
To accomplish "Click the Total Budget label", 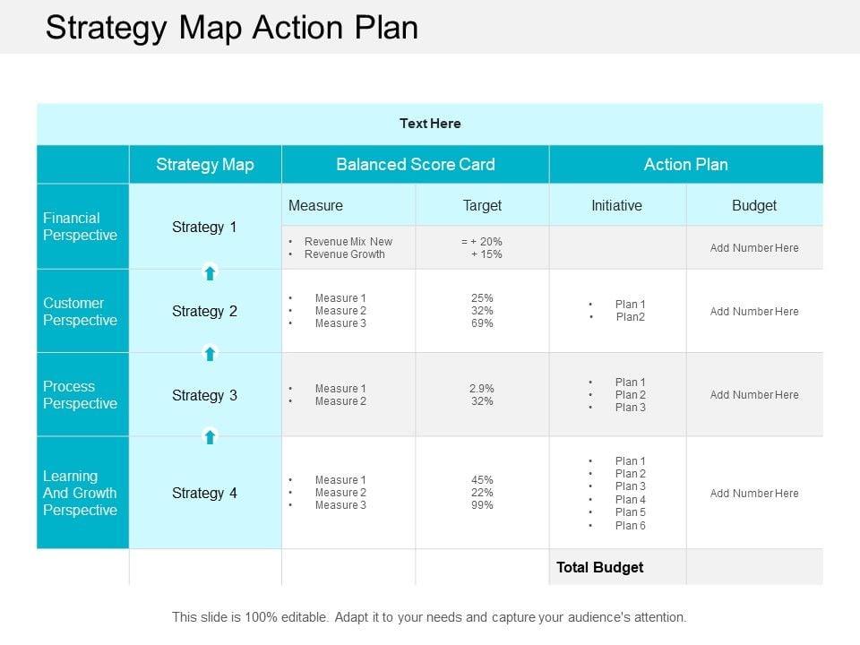I will (x=600, y=567).
